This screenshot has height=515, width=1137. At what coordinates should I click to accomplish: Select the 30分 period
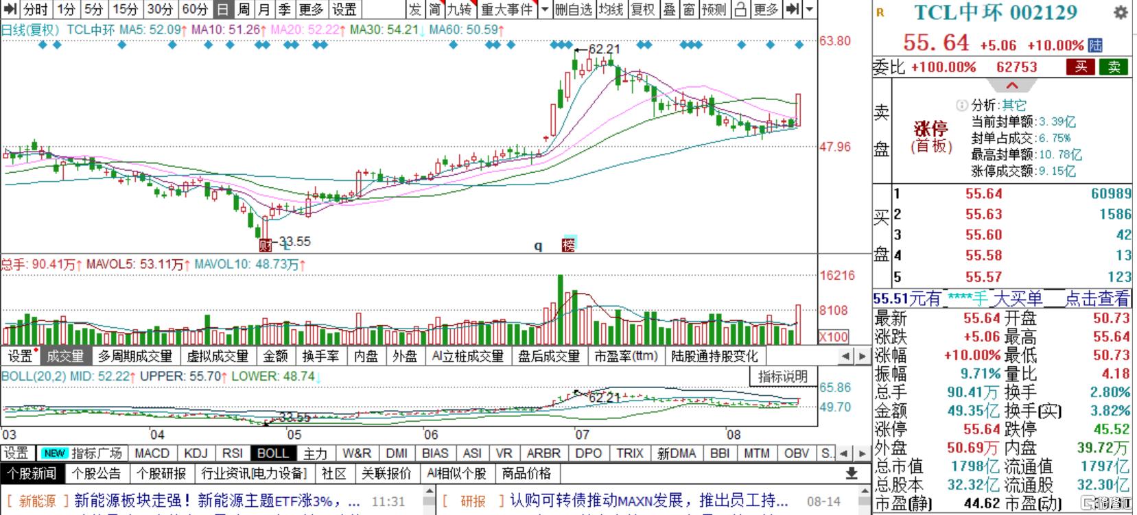tap(160, 9)
